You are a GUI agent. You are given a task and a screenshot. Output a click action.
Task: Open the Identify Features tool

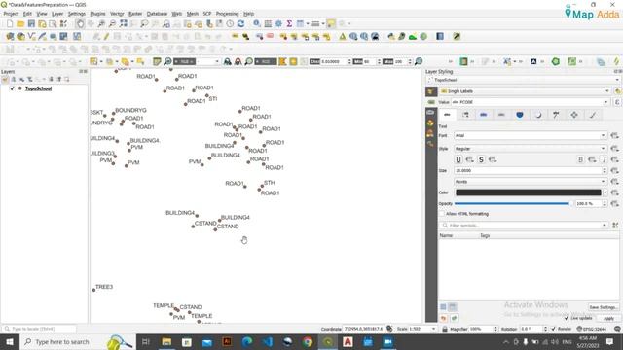point(257,24)
